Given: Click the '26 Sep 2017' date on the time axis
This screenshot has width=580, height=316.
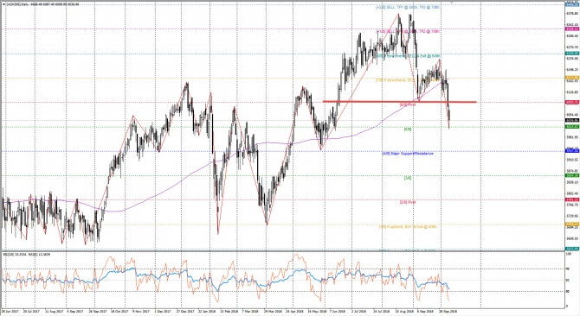Looking at the screenshot, I should click(97, 311).
